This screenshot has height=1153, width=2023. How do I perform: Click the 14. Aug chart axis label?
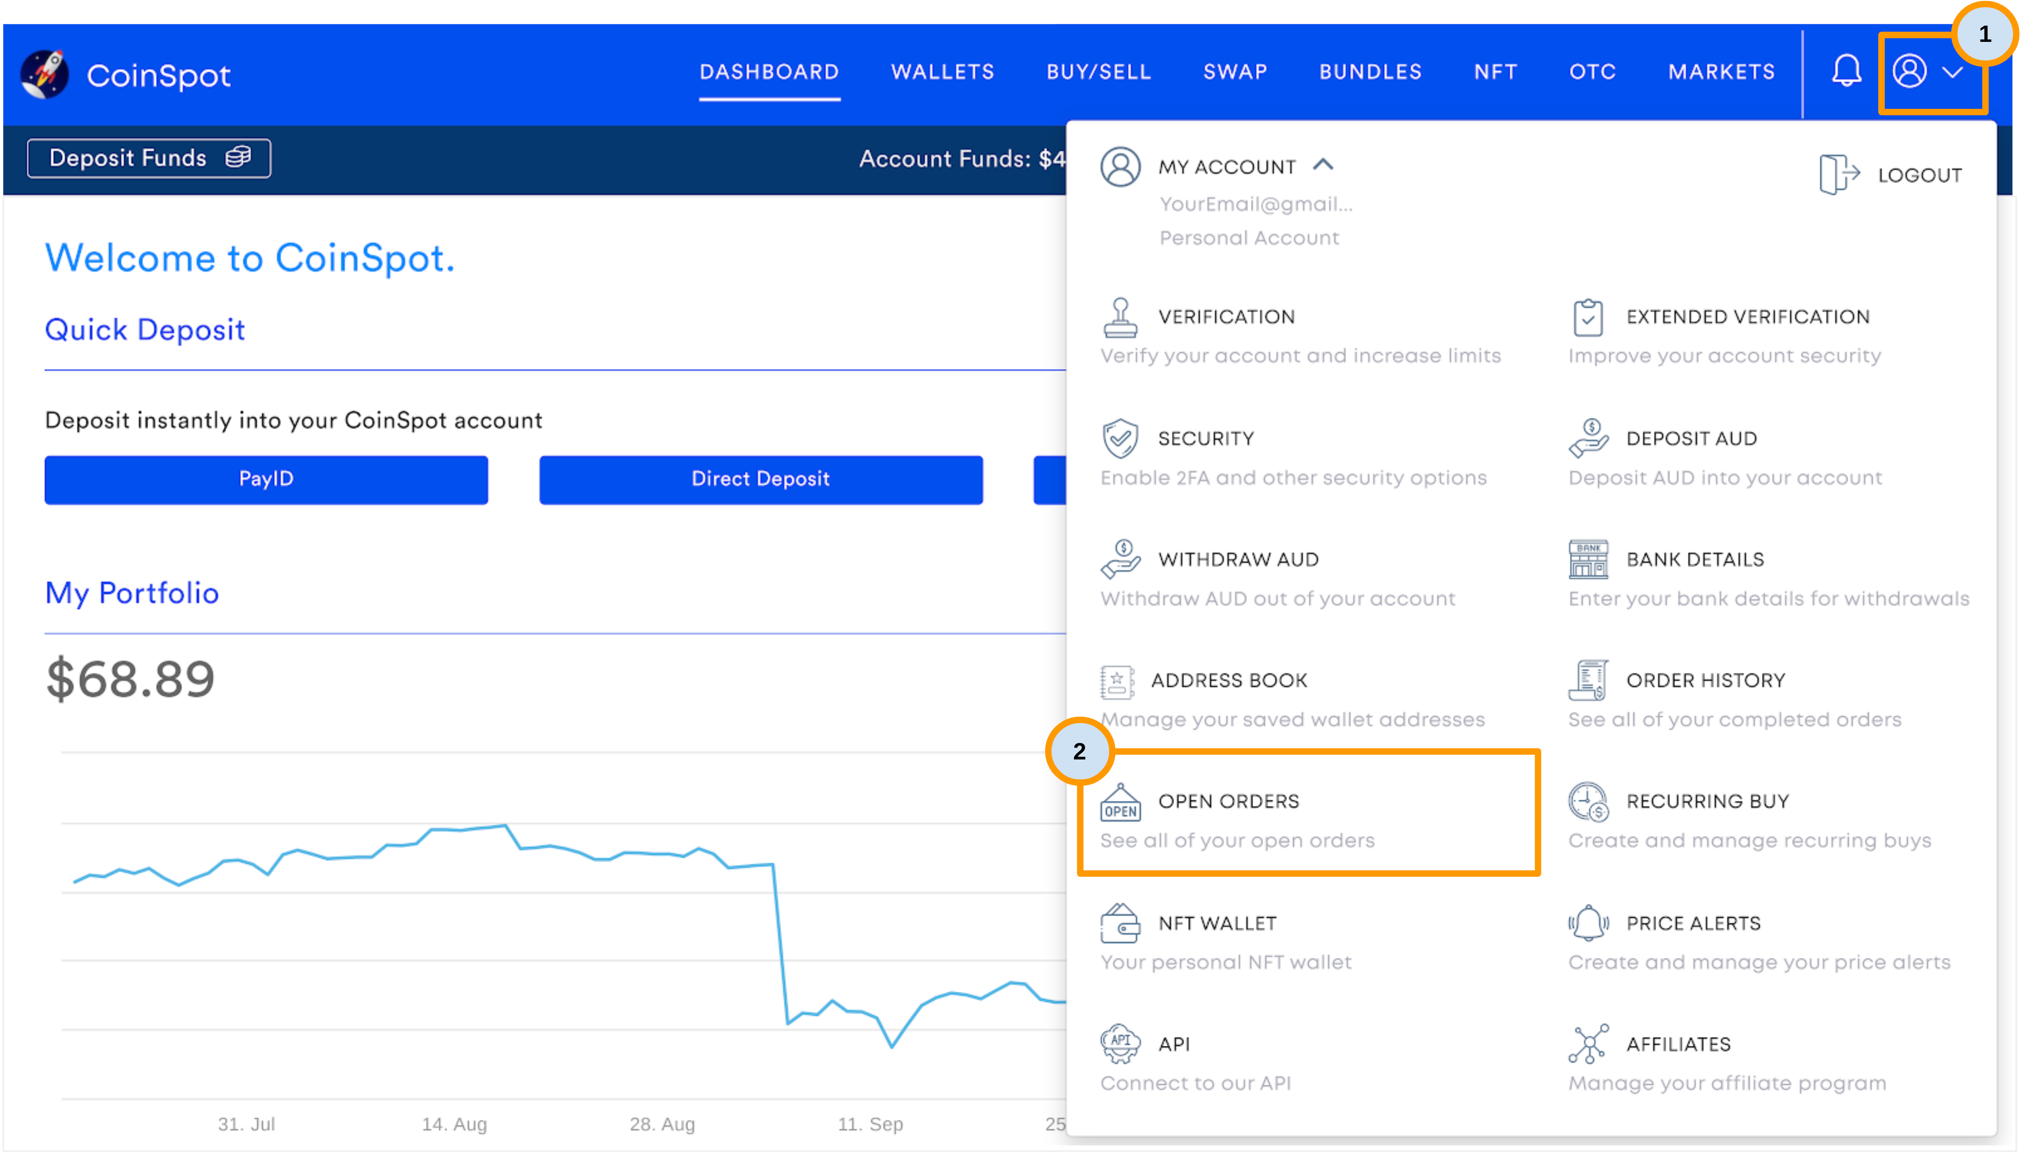click(453, 1124)
